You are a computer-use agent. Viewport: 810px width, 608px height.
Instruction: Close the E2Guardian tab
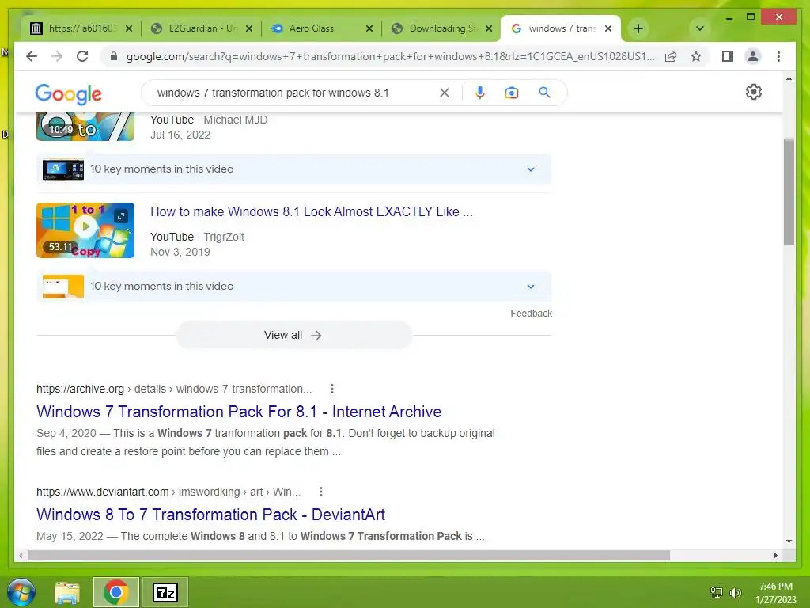(249, 28)
